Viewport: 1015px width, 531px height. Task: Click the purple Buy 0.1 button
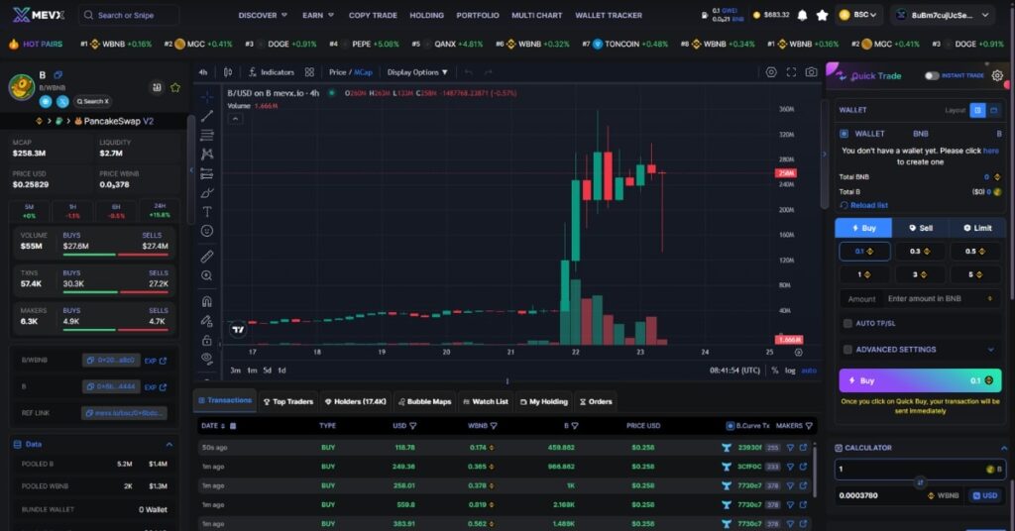pos(920,380)
